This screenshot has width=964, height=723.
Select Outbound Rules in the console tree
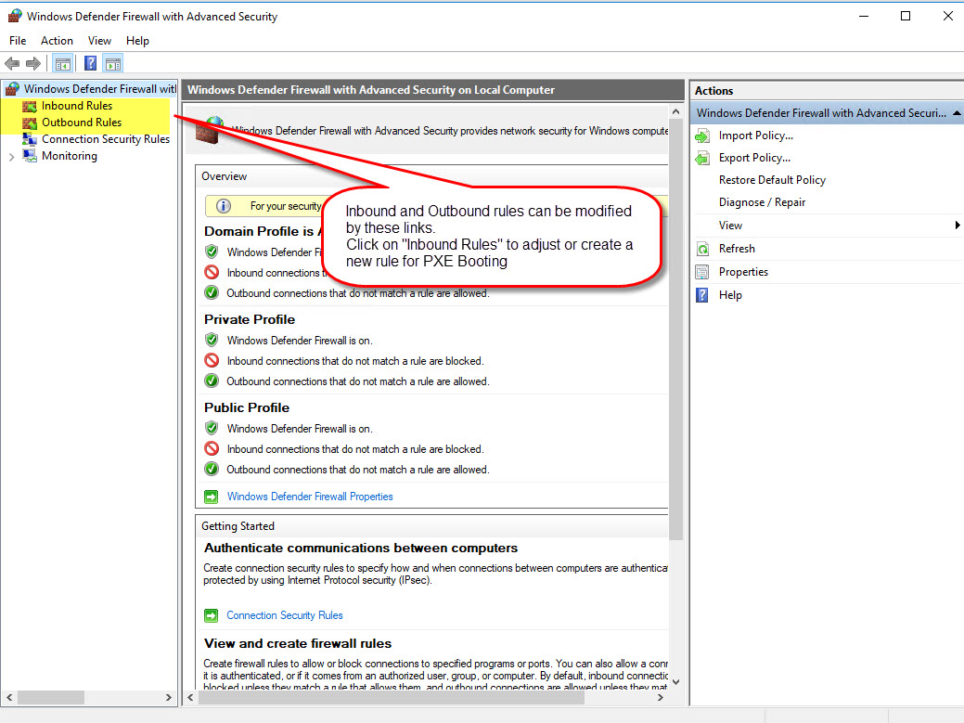pyautogui.click(x=81, y=123)
